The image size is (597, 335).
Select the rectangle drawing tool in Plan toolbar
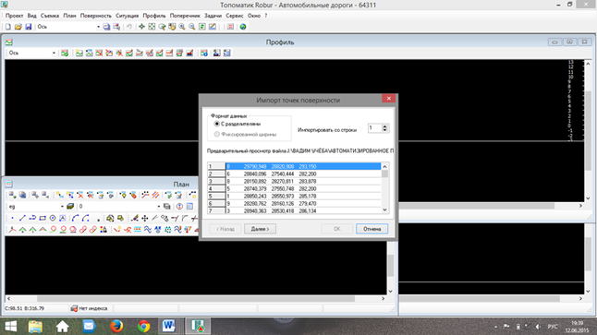43,219
